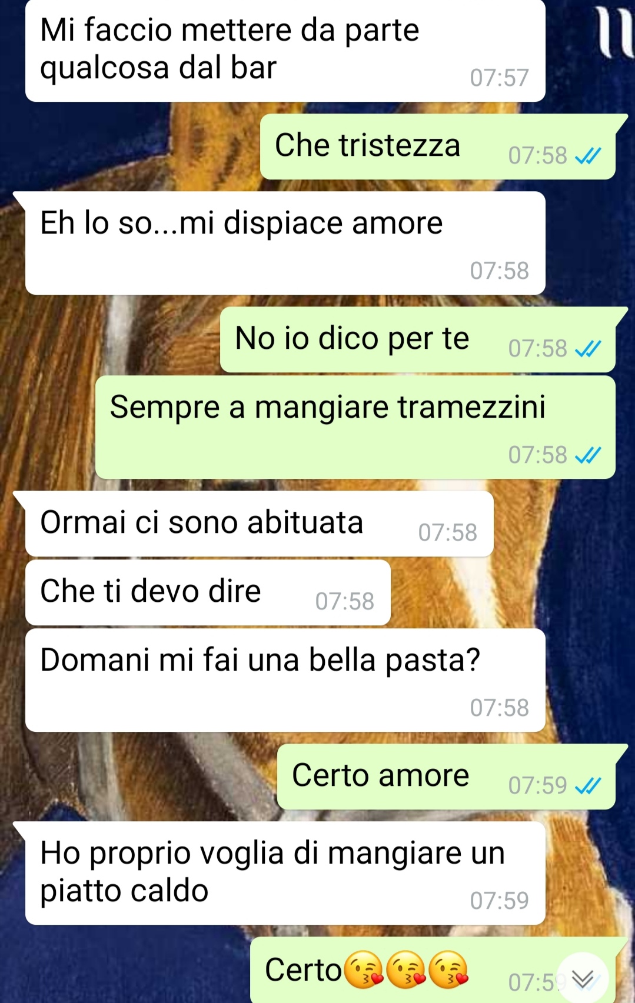
Task: Select the 'Mi faccio mettere da parte' message
Action: [x=285, y=50]
